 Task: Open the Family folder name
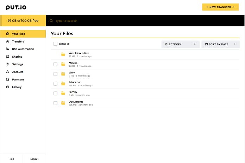73,92
